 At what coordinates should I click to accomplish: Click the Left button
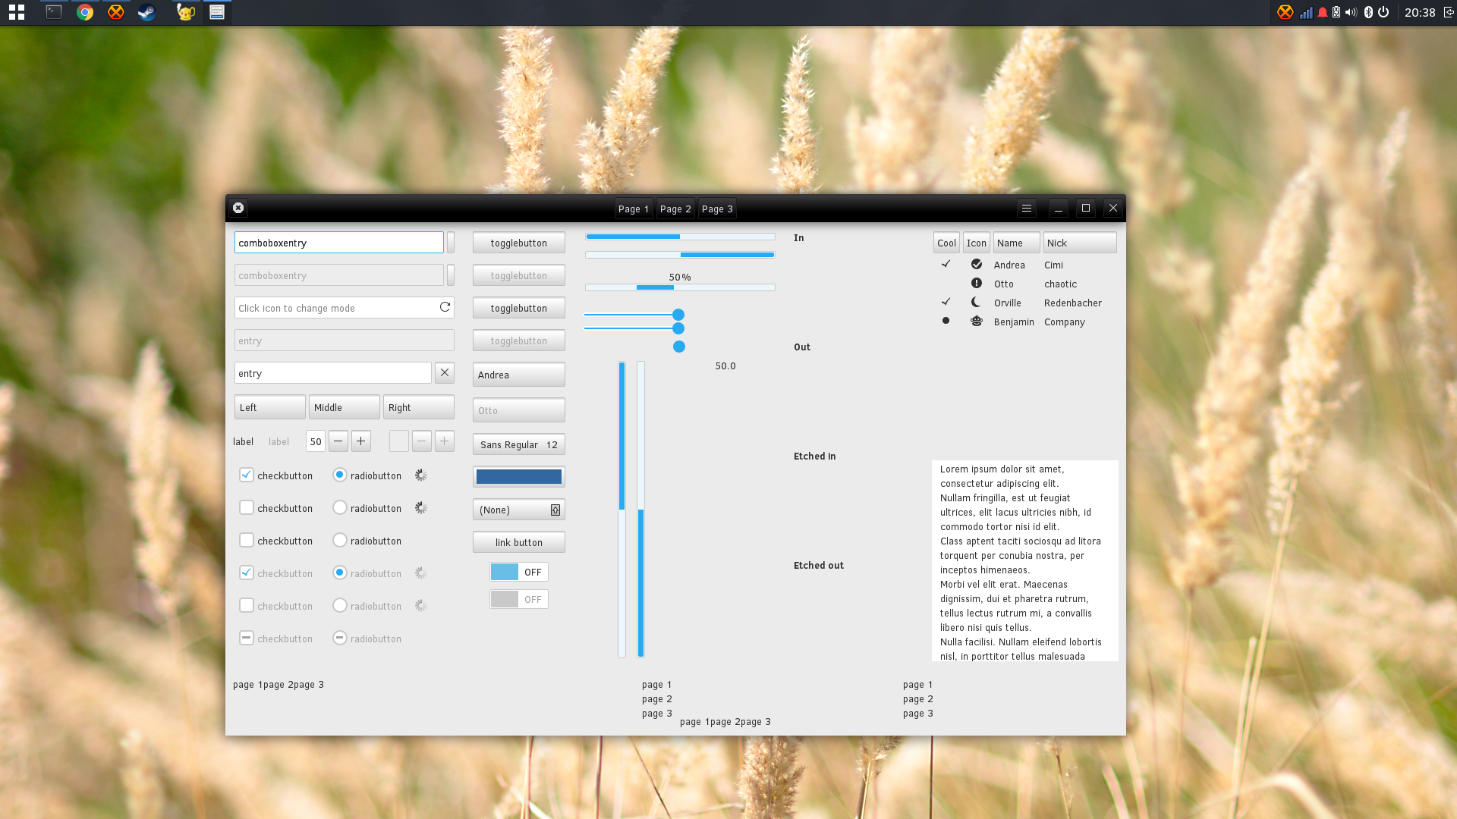[270, 407]
